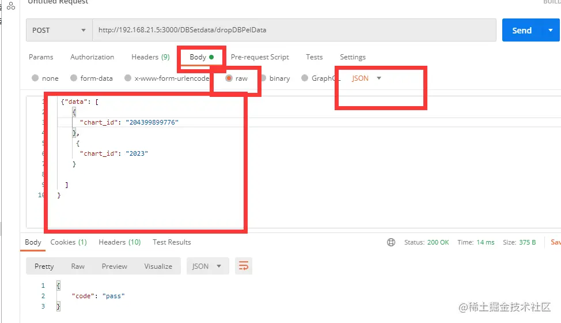Click the "data" key in request body
This screenshot has width=561, height=323.
click(x=75, y=102)
